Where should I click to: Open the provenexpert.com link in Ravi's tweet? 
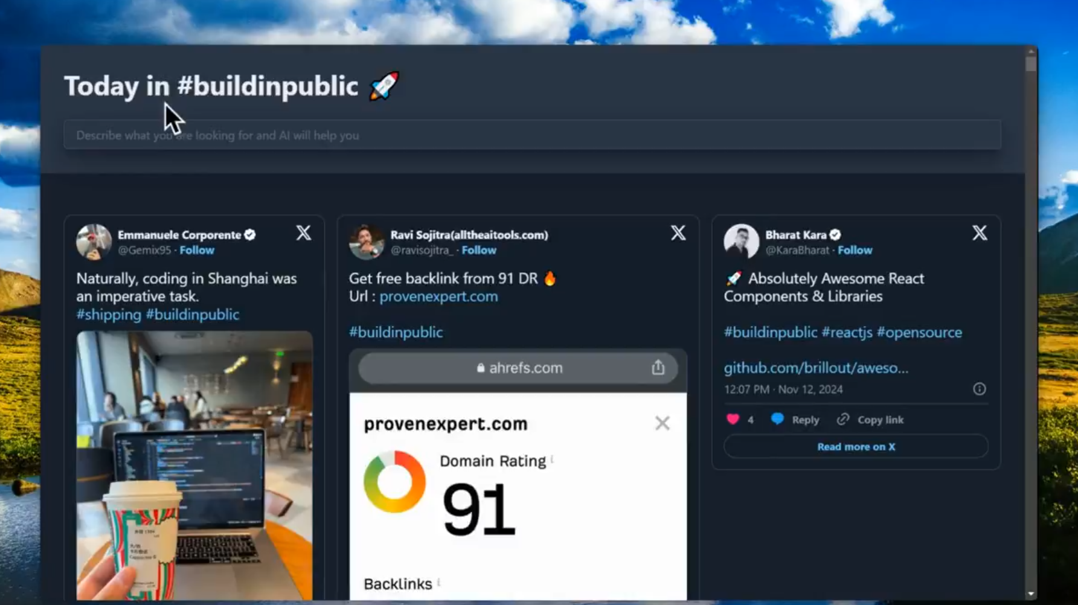(438, 296)
